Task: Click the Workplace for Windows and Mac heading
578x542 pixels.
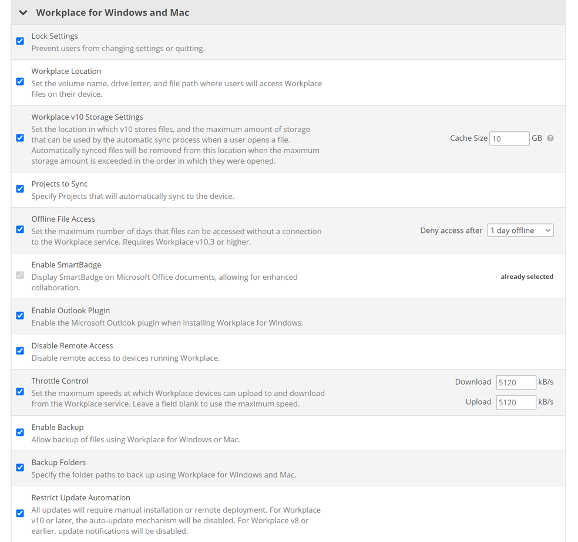Action: (x=112, y=13)
